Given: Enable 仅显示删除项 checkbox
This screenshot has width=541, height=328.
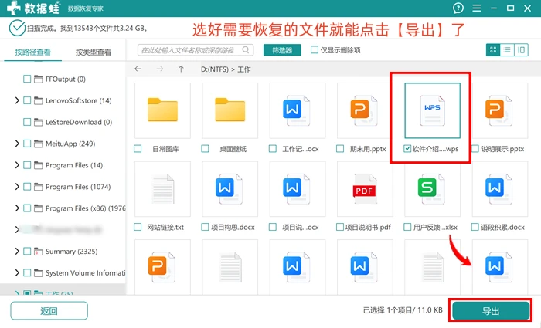Looking at the screenshot, I should pyautogui.click(x=315, y=50).
